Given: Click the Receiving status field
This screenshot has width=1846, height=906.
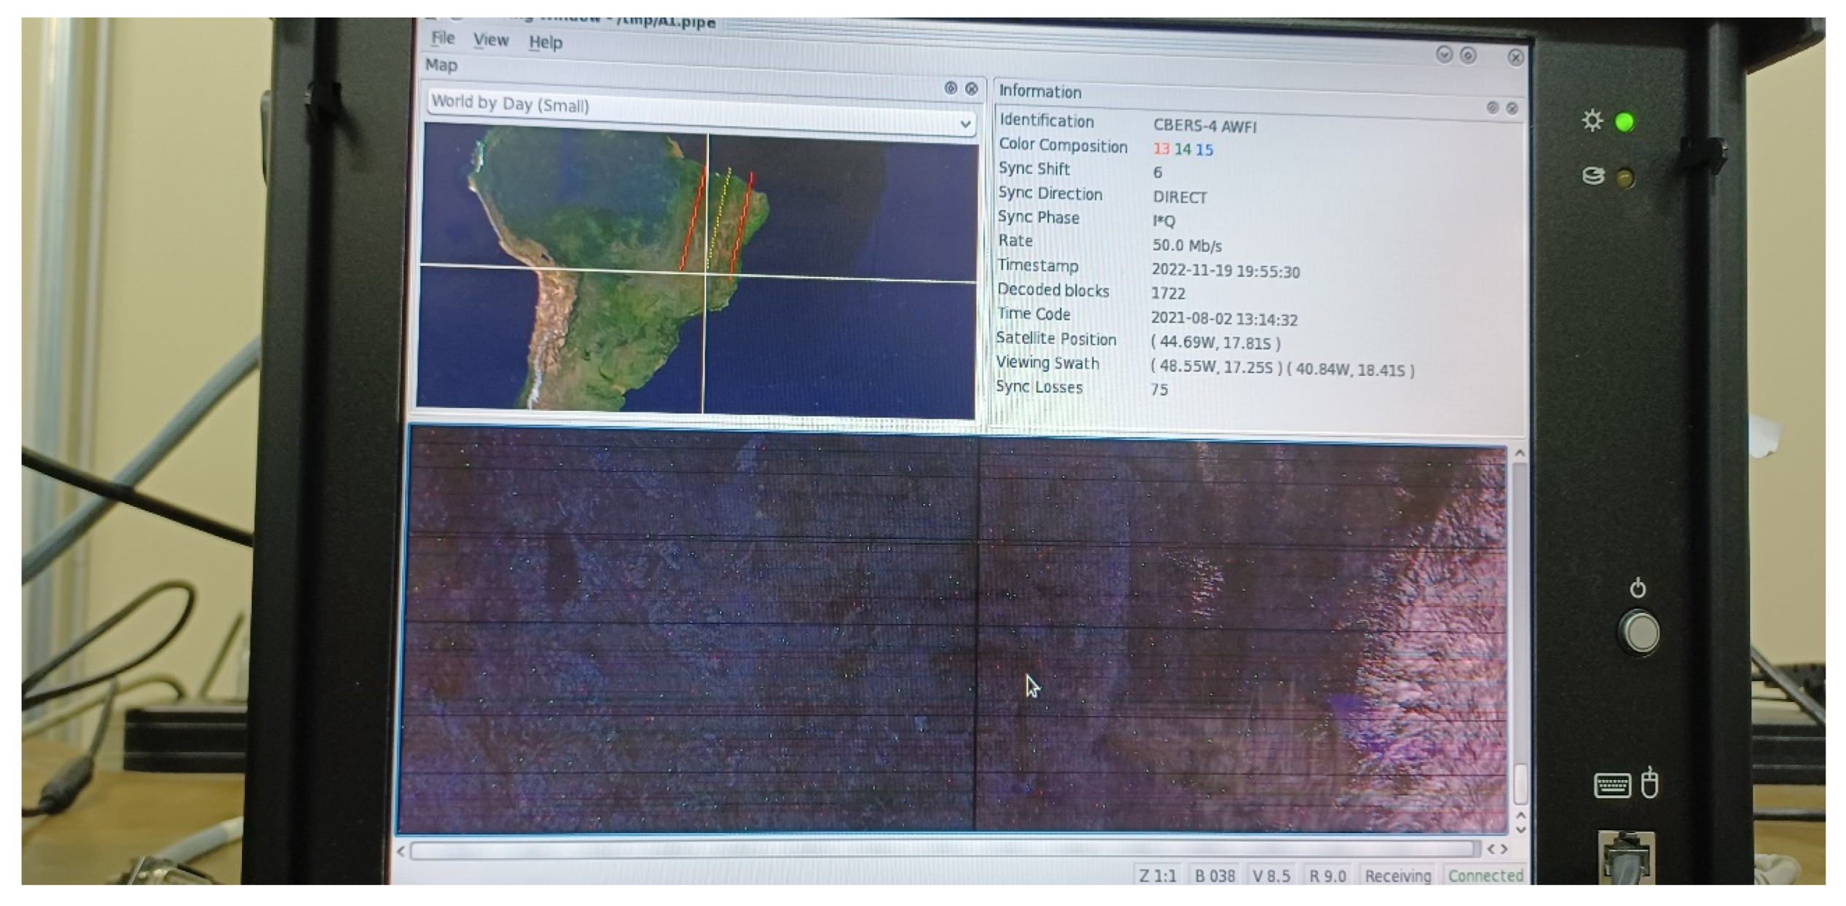Looking at the screenshot, I should [1397, 875].
